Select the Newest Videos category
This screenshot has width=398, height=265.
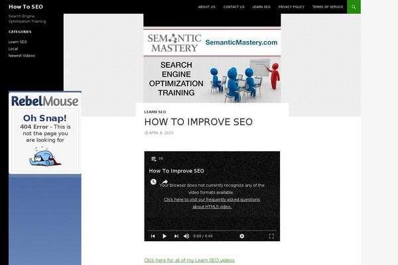pos(22,56)
